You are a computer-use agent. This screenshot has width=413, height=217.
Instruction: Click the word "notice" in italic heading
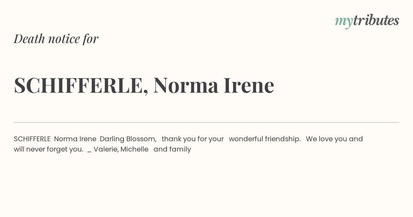(x=64, y=39)
